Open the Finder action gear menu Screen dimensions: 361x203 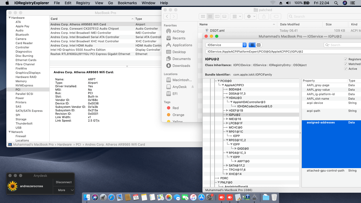(x=251, y=16)
